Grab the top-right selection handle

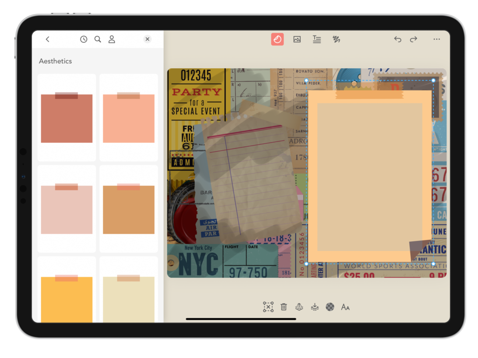tap(433, 80)
